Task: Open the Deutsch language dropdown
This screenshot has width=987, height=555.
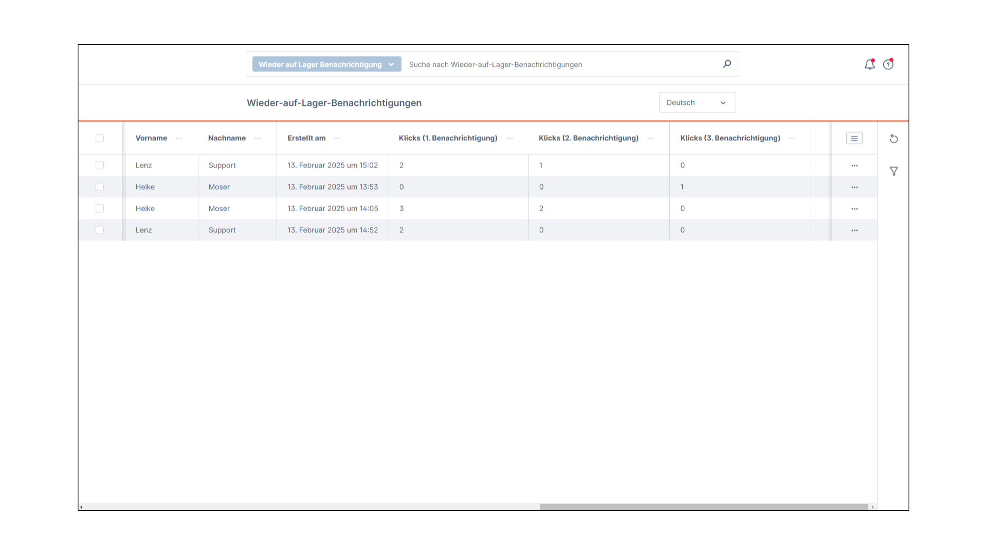Action: [x=697, y=103]
